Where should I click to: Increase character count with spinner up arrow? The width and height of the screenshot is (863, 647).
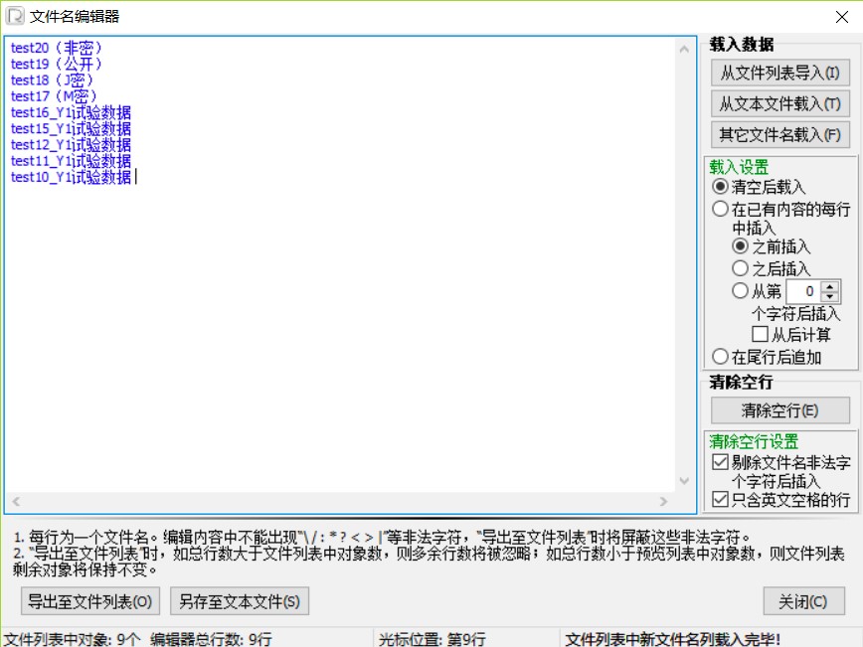click(830, 286)
